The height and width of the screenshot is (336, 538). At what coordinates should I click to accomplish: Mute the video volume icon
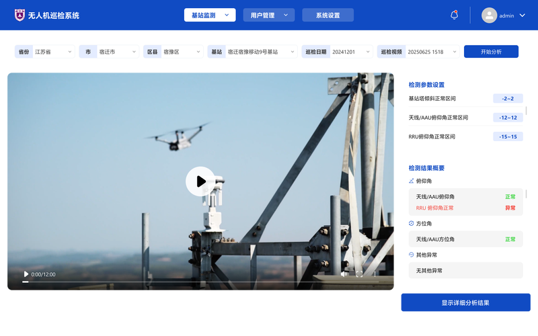344,274
